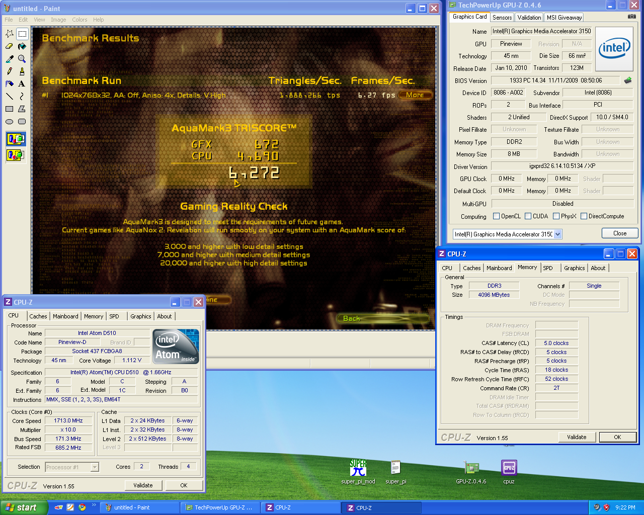Click Validate in the CPU-Z Memory window
644x515 pixels.
tap(577, 437)
